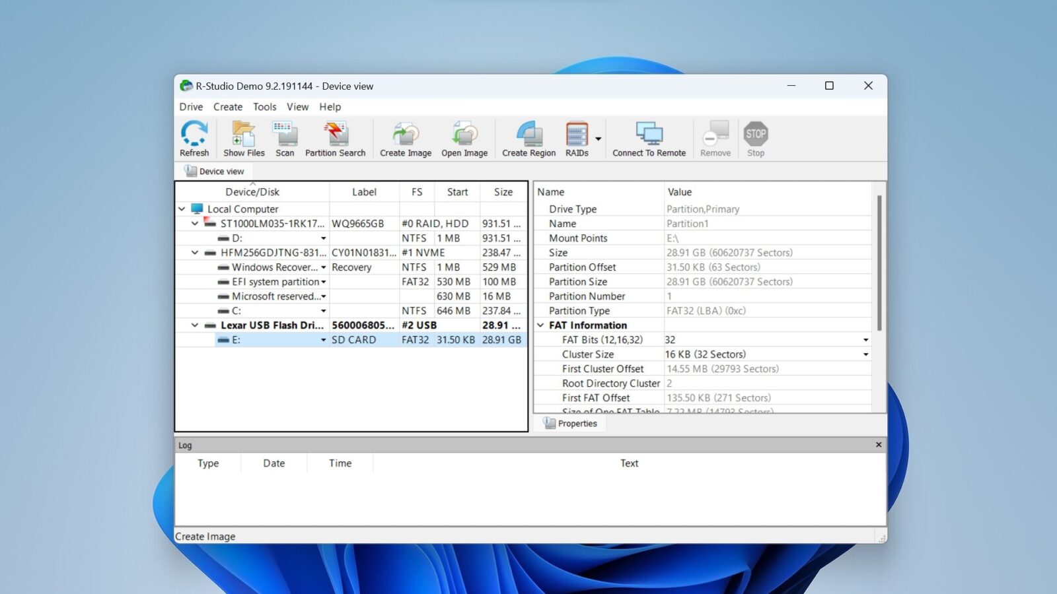
Task: Open the FAT Bits dropdown
Action: point(865,339)
